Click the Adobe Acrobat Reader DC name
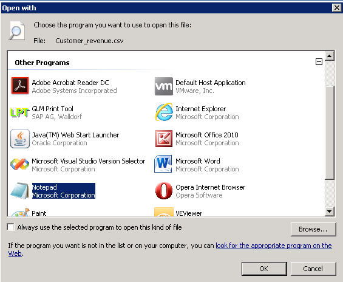The image size is (343, 282). (x=70, y=83)
